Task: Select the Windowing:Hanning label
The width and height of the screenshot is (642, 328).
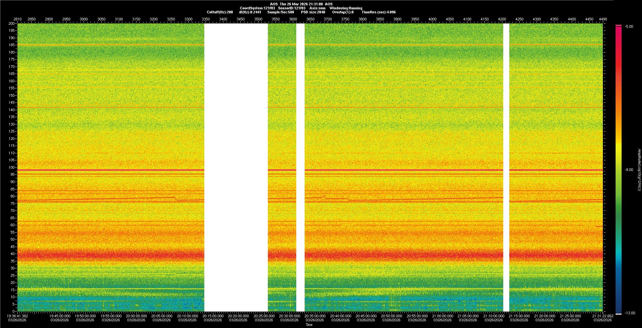Action: [x=346, y=8]
